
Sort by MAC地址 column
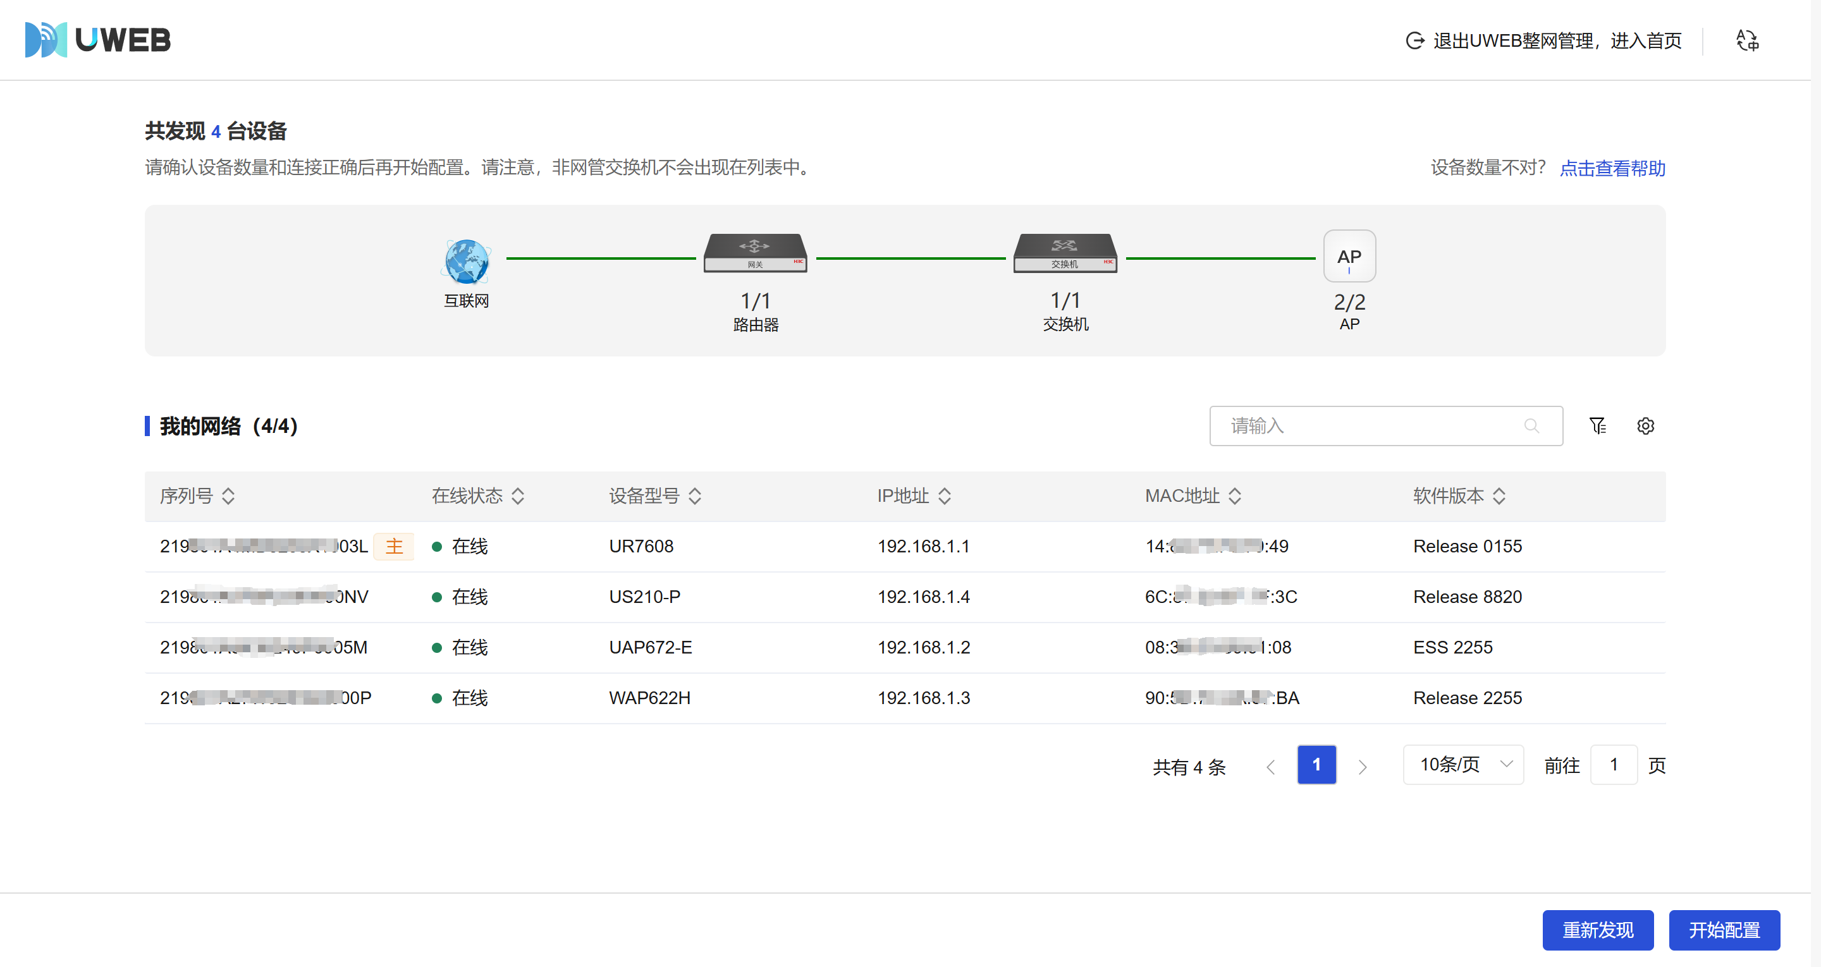pos(1234,496)
